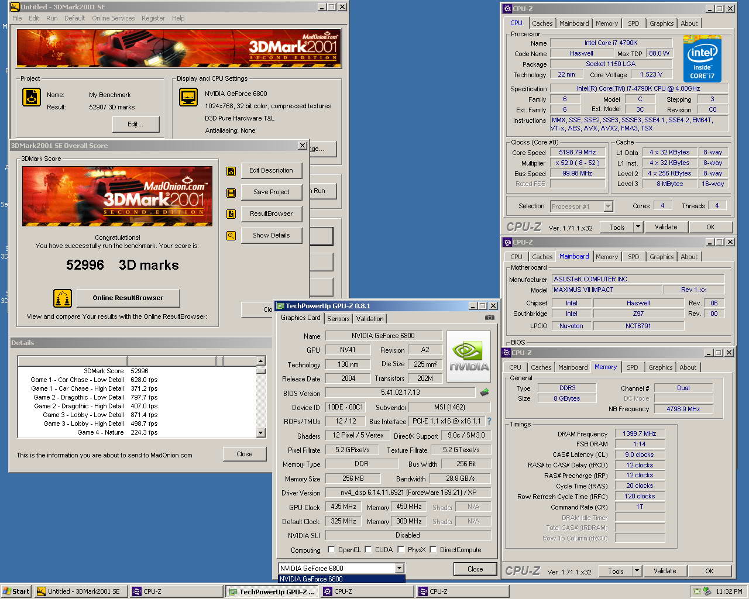This screenshot has width=749, height=599.
Task: Click the Show Details button
Action: click(272, 236)
